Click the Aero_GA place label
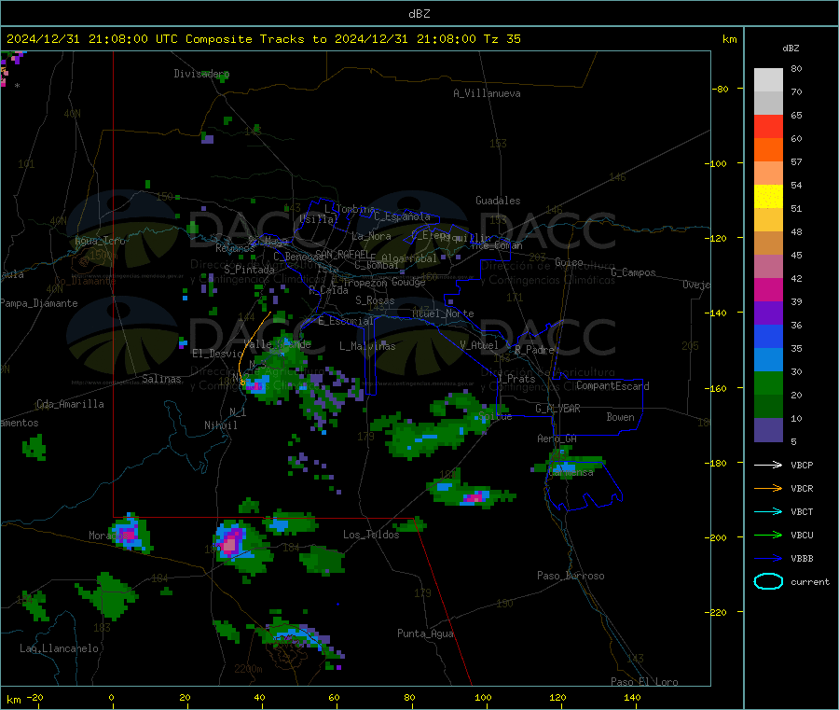The image size is (839, 710). coord(557,439)
